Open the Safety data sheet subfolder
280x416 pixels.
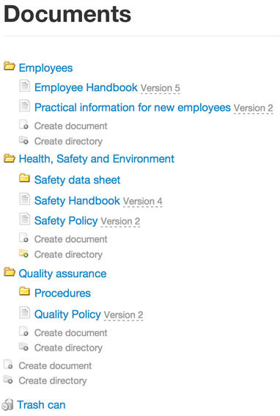click(77, 180)
